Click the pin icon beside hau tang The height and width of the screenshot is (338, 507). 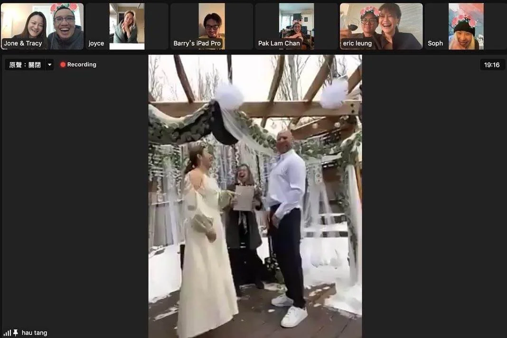coord(16,333)
